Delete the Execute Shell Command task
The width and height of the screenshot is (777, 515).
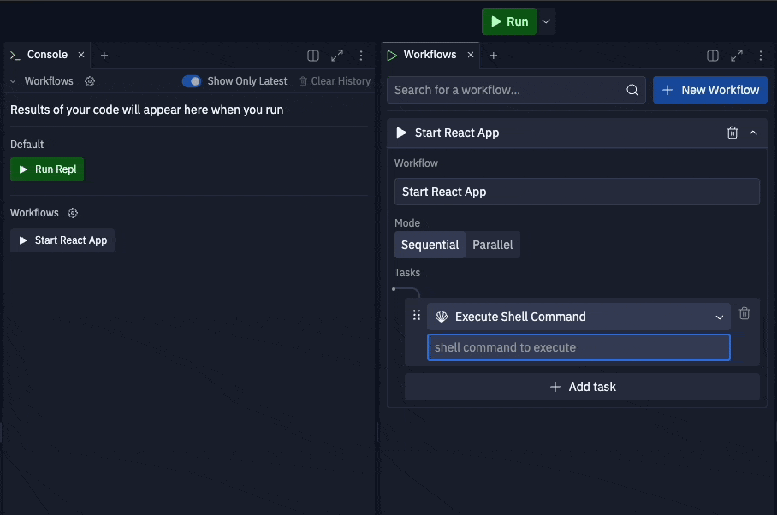pyautogui.click(x=744, y=313)
